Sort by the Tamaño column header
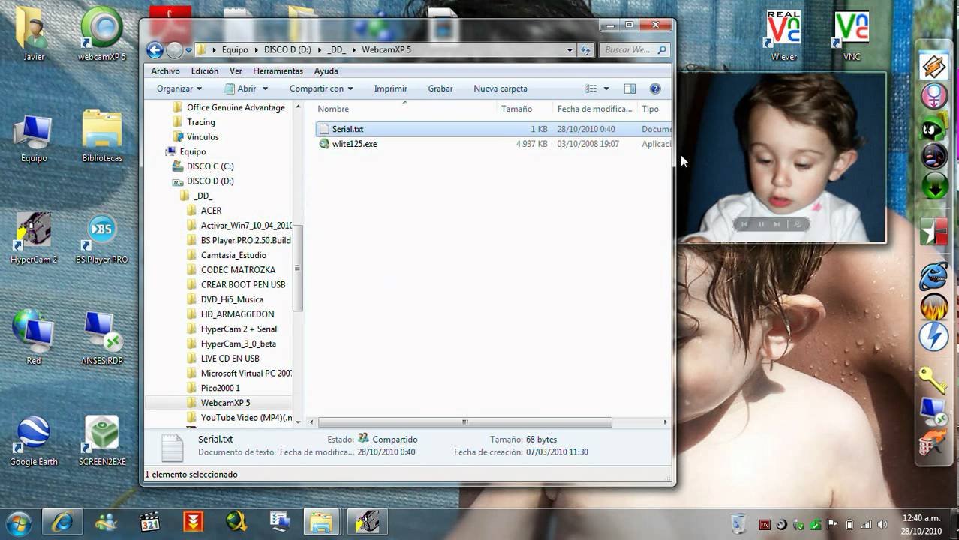The height and width of the screenshot is (540, 959). tap(524, 109)
